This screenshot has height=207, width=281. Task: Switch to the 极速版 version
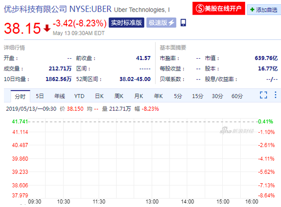click(x=161, y=22)
